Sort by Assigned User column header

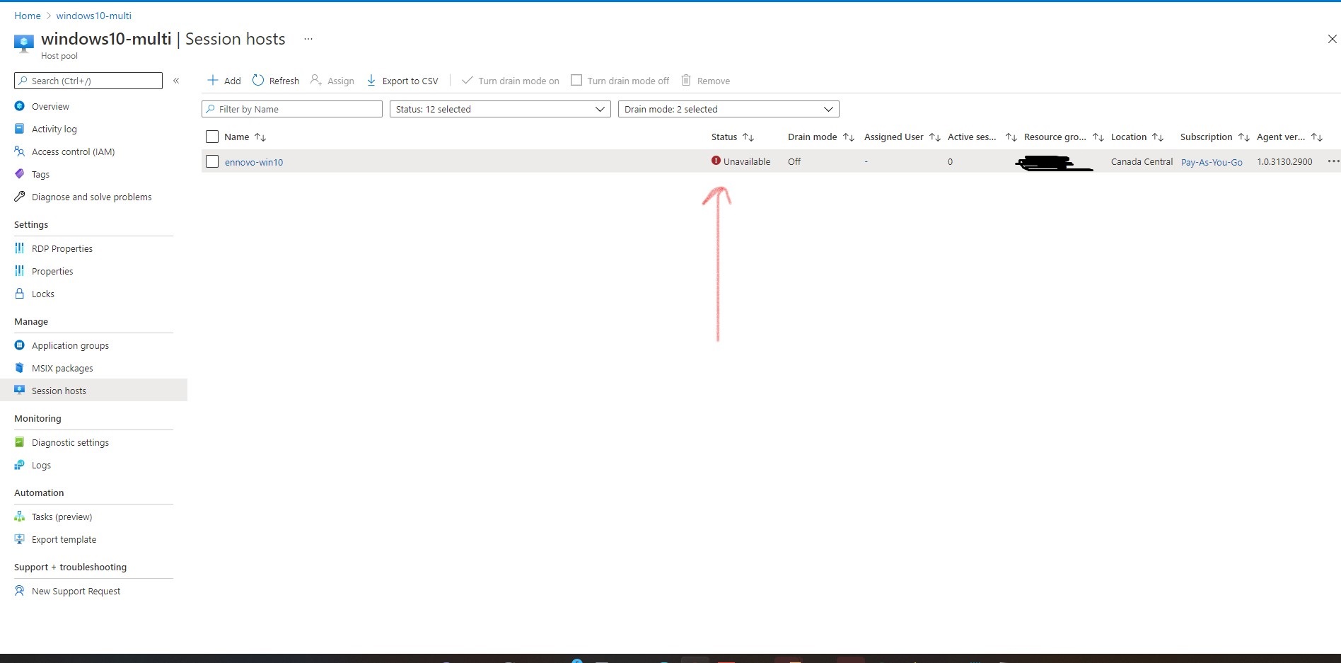(902, 137)
